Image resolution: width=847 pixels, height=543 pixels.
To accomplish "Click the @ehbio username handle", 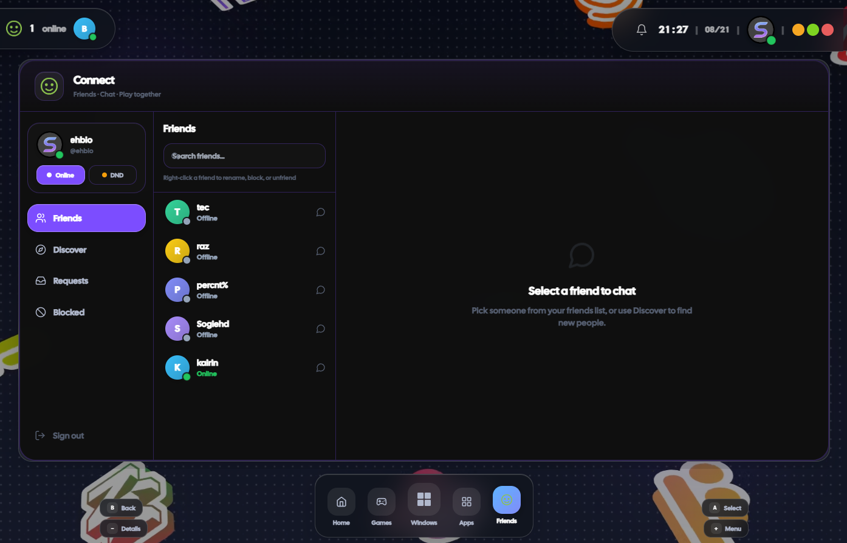I will (81, 151).
